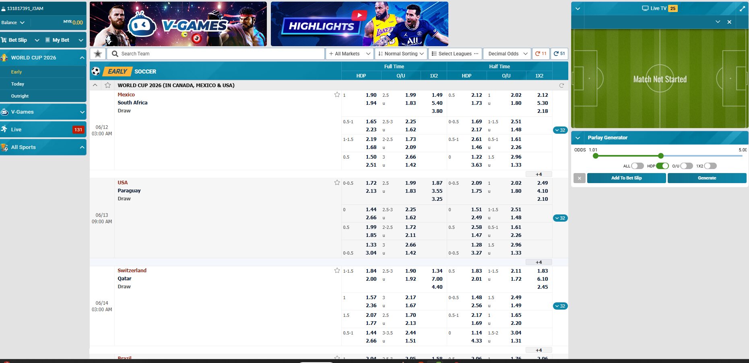Click the Generate parlay button
The height and width of the screenshot is (363, 749).
(707, 178)
